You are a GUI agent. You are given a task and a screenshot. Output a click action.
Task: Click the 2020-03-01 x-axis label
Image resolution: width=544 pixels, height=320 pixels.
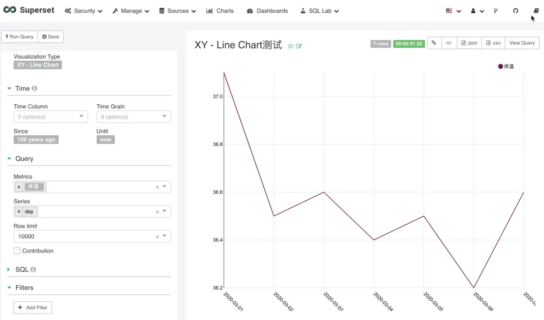(233, 302)
